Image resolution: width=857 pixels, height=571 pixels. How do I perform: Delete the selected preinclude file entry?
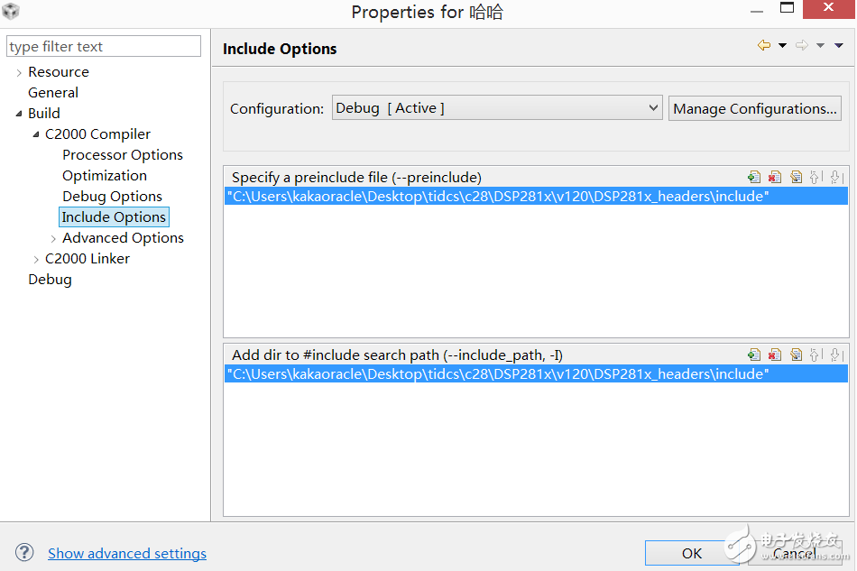[x=775, y=178]
